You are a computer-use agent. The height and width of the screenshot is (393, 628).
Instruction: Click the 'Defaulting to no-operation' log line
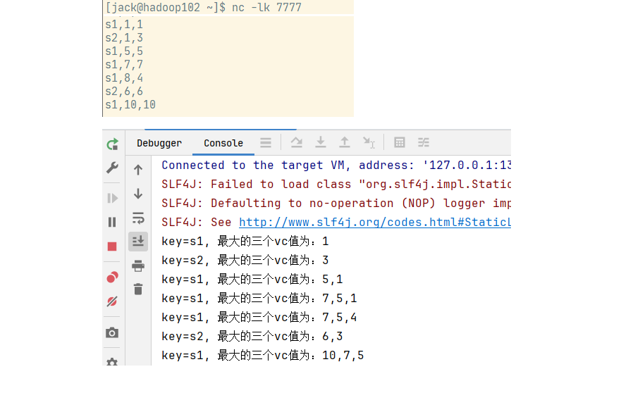(x=336, y=204)
